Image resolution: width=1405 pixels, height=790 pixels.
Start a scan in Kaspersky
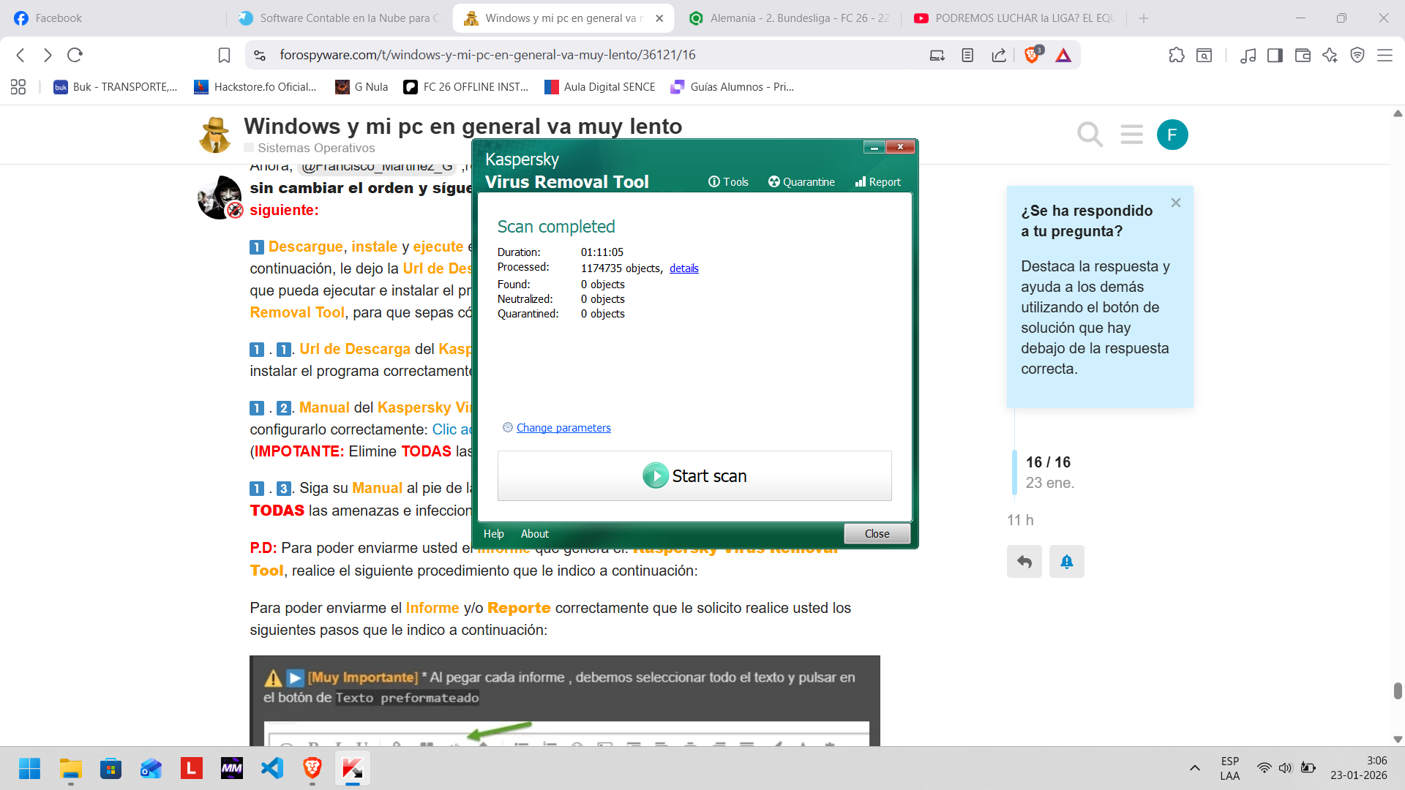click(x=694, y=476)
